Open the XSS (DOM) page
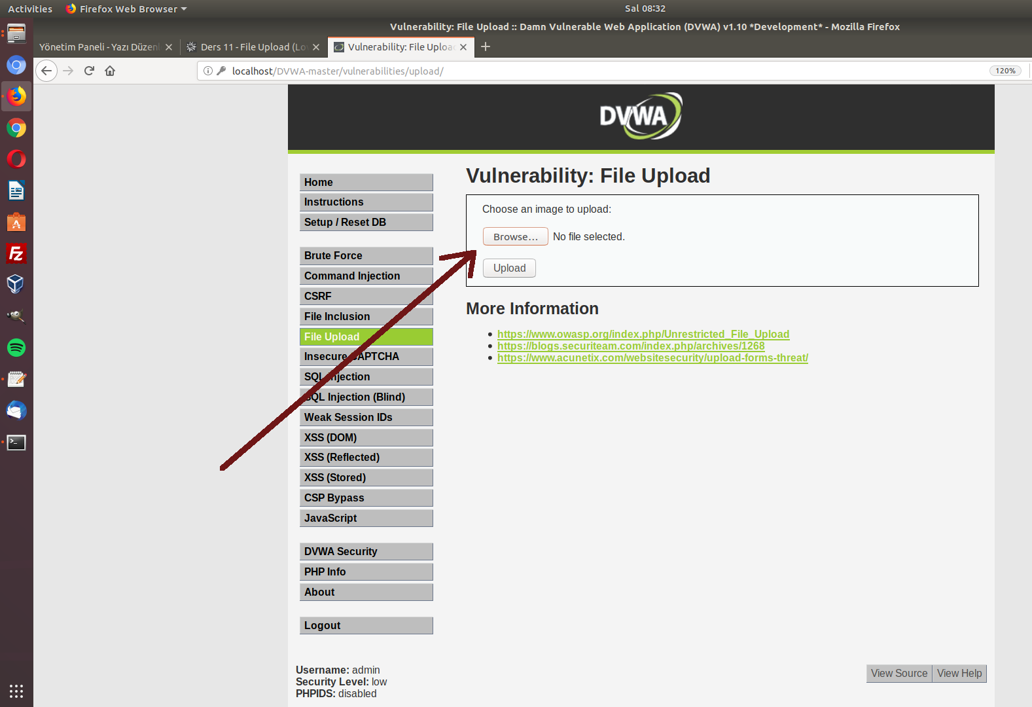Screen dimensions: 1032x707 (366, 438)
